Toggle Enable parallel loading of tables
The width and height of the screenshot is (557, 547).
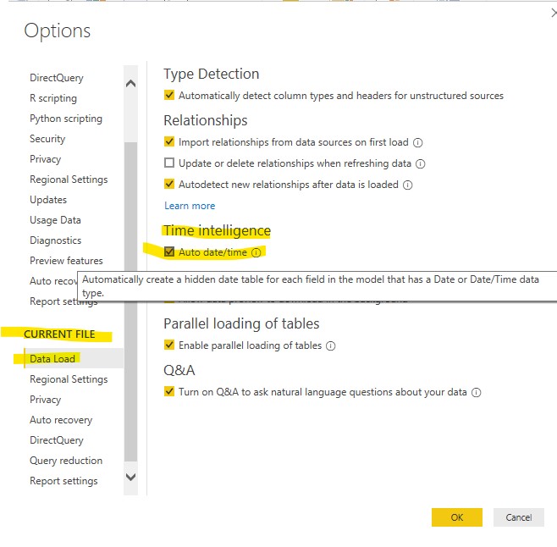(169, 345)
